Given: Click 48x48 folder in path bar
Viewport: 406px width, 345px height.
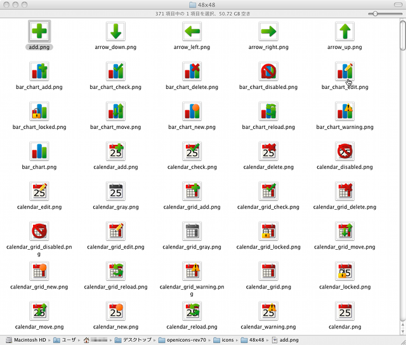Looking at the screenshot, I should tap(252, 340).
